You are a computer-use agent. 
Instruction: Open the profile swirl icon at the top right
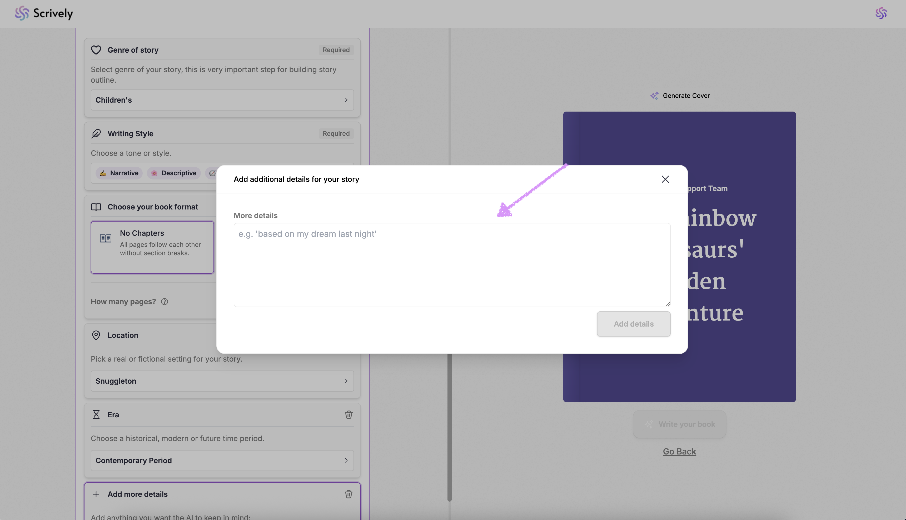pyautogui.click(x=881, y=13)
